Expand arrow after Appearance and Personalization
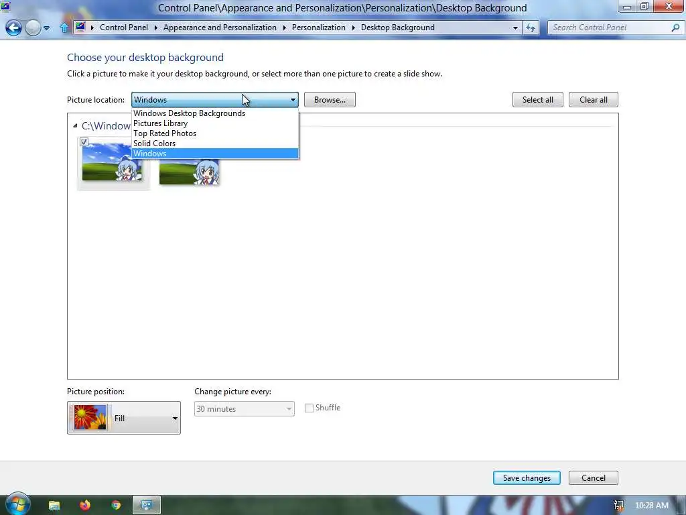This screenshot has height=515, width=686. click(284, 27)
